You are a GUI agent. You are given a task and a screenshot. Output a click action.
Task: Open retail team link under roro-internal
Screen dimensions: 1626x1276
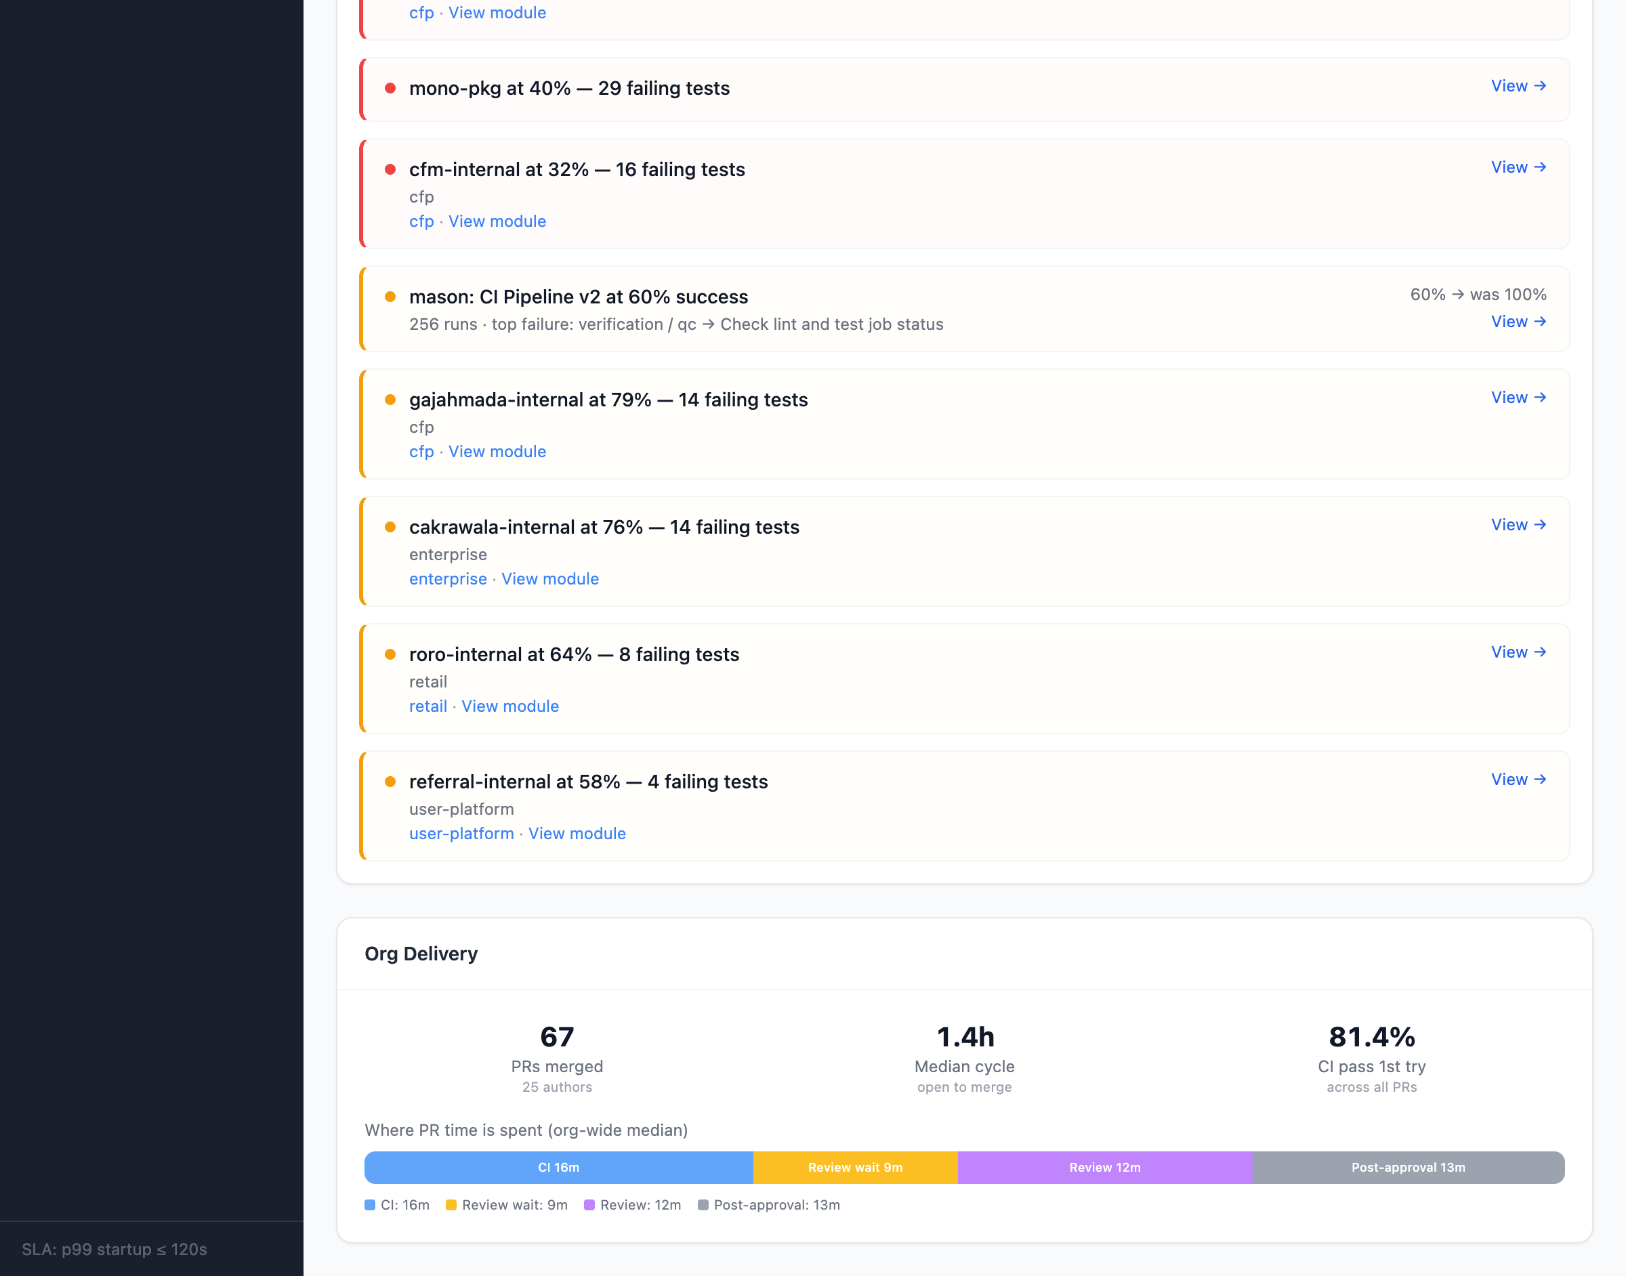[x=428, y=706]
